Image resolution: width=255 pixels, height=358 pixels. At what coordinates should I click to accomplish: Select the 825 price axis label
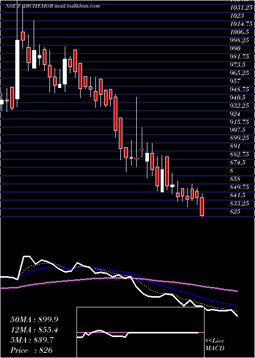click(x=235, y=211)
